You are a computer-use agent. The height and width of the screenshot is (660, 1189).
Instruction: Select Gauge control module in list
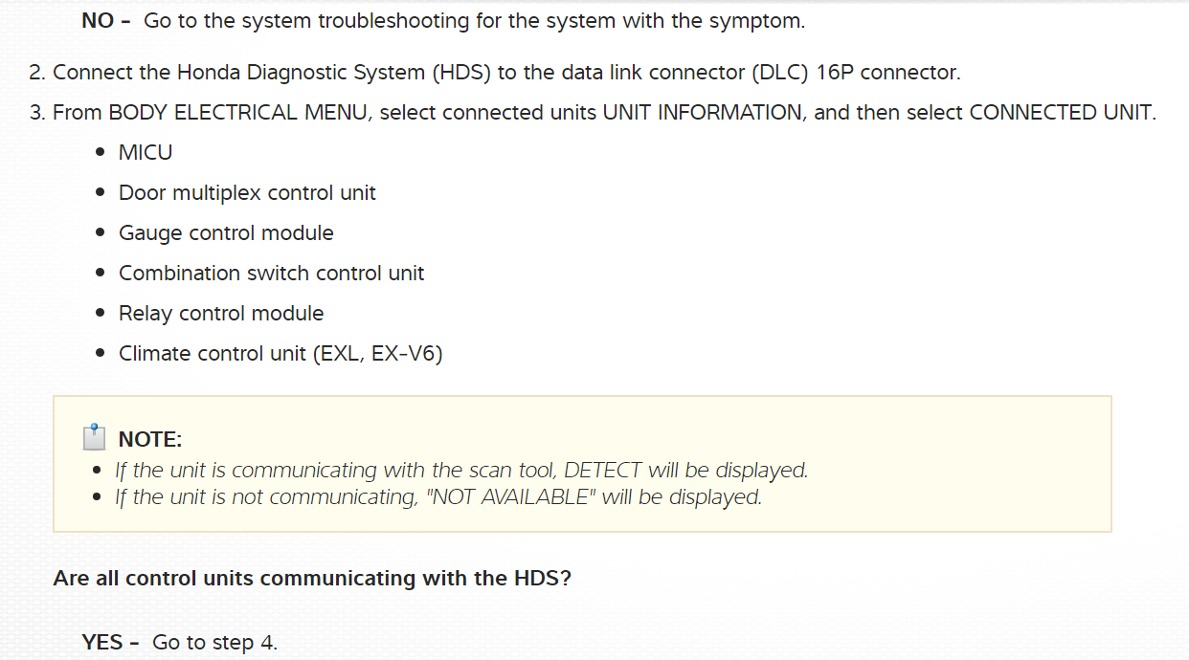226,232
